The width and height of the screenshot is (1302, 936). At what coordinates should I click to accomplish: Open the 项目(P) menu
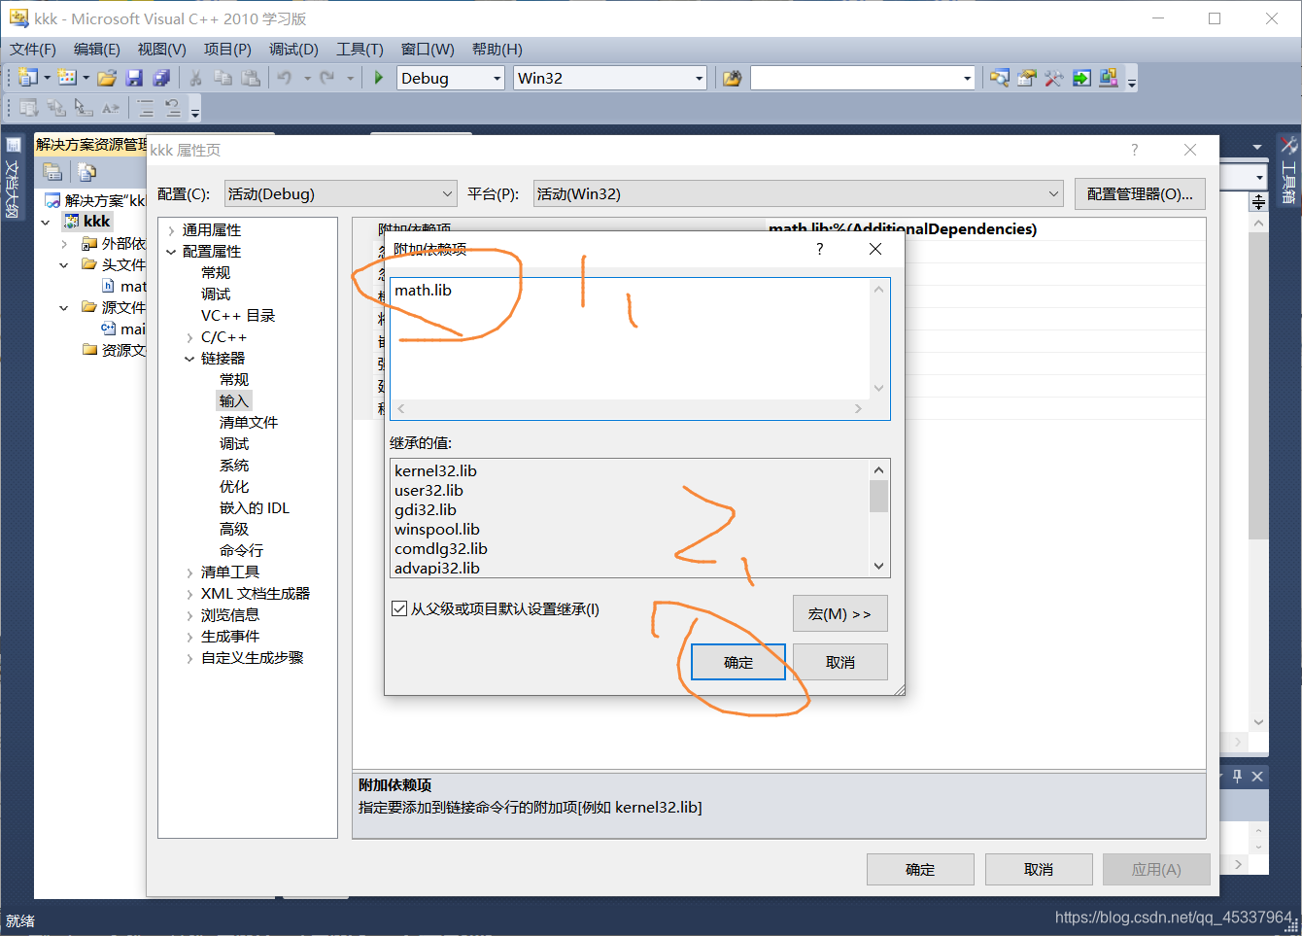tap(227, 49)
